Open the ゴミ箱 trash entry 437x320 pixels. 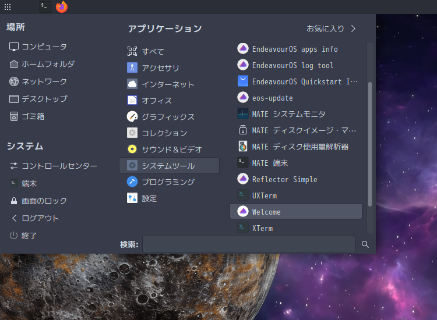(x=27, y=116)
